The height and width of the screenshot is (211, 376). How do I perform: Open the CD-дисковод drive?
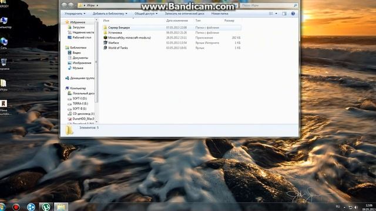click(83, 114)
